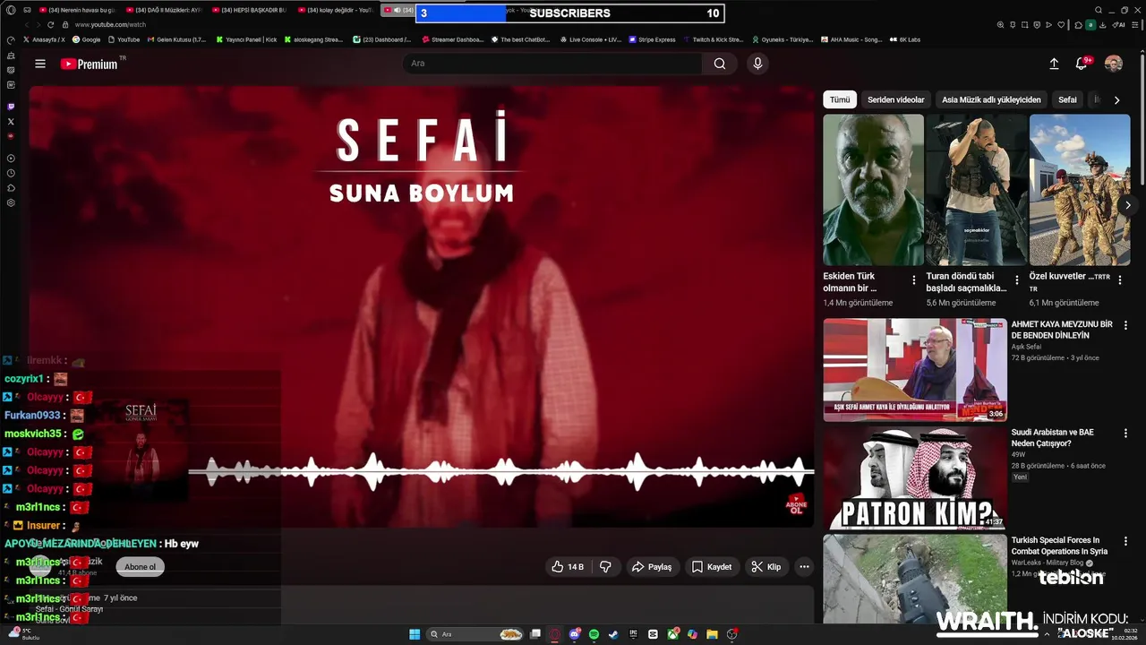
Task: Click the Windows taskbar 'Ara' search box
Action: pyautogui.click(x=475, y=634)
